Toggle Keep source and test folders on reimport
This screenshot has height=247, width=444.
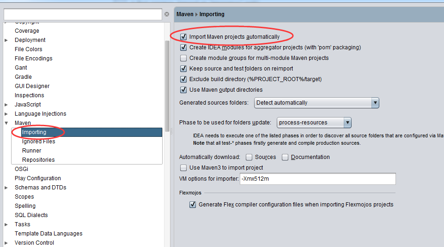click(183, 69)
